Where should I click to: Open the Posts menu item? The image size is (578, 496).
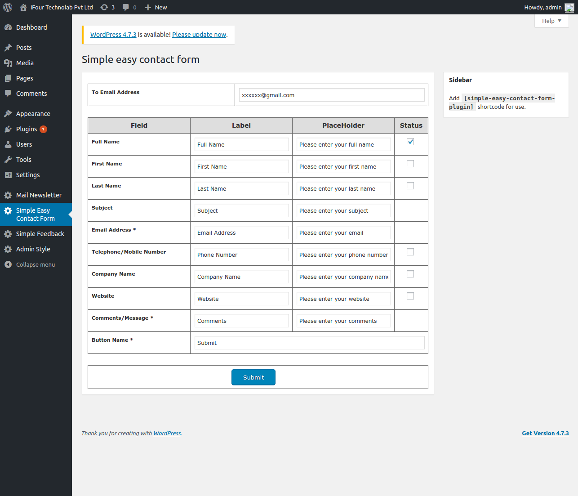(36, 48)
